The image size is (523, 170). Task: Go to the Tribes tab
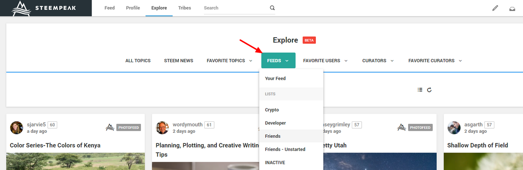tap(185, 8)
